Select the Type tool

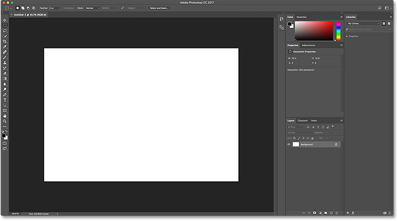click(x=5, y=100)
